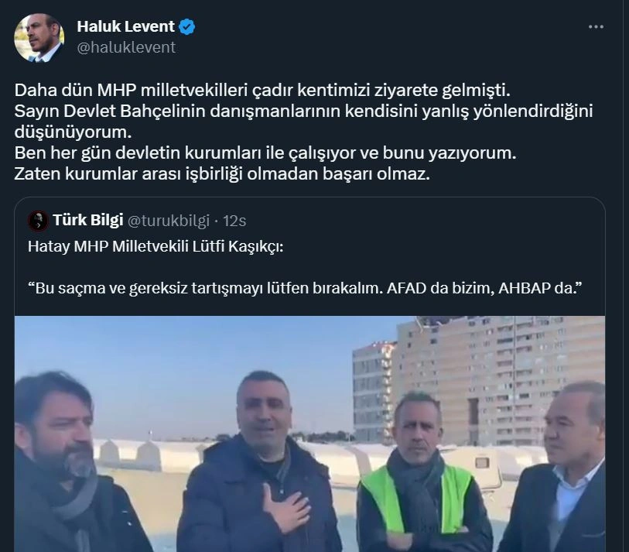Open Haluk Levent's profile picture
629x552 pixels.
click(x=39, y=38)
